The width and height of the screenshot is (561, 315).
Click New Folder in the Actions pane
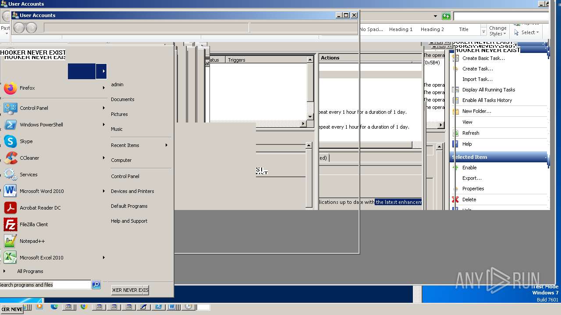(476, 111)
